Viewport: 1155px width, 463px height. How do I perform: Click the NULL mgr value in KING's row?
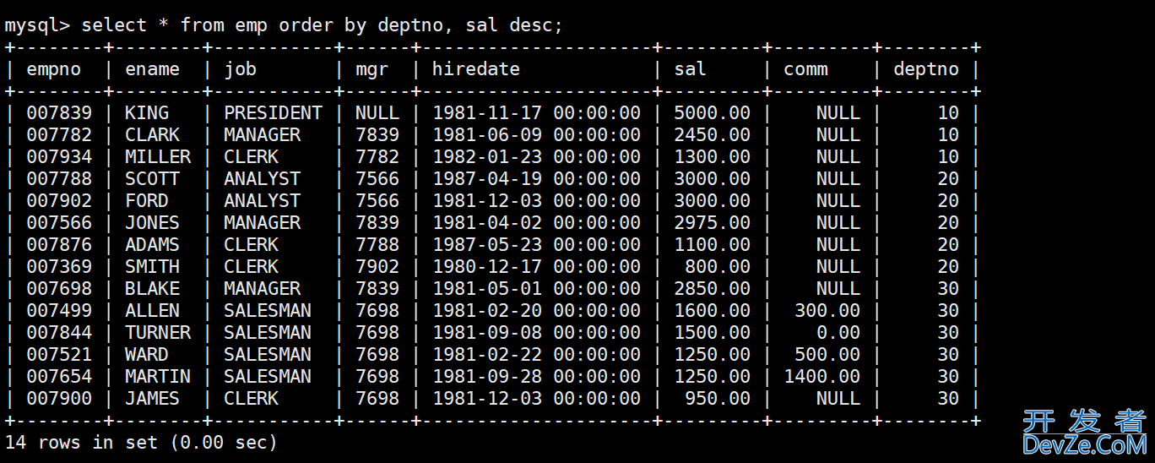pyautogui.click(x=377, y=112)
